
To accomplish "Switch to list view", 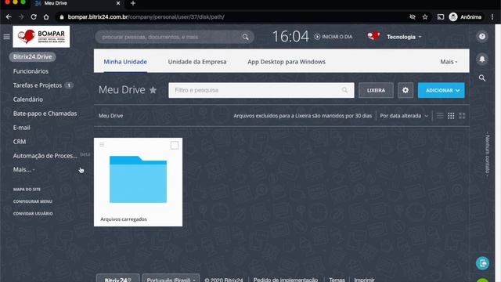I will click(x=440, y=116).
